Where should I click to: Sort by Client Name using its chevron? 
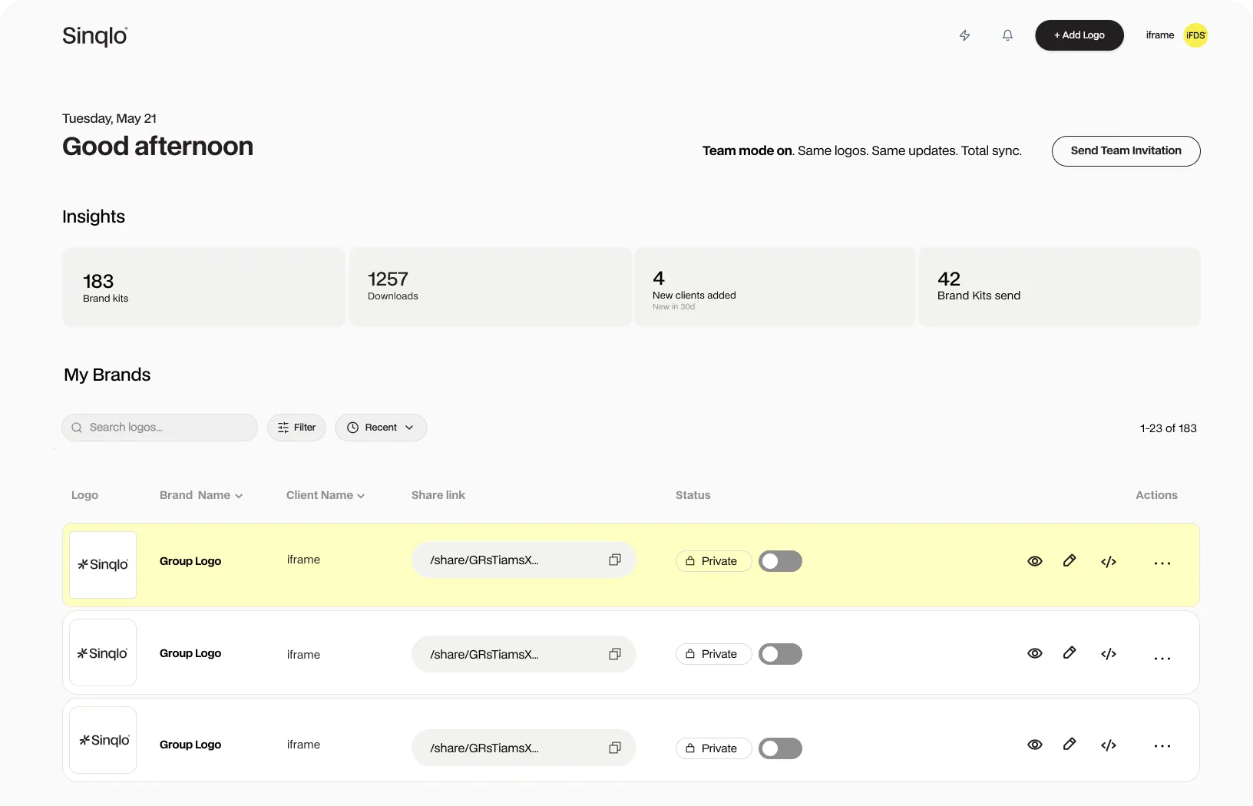coord(359,495)
